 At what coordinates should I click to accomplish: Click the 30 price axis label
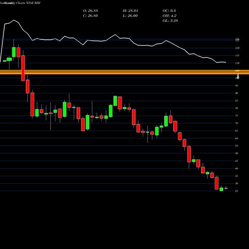[x=237, y=183]
